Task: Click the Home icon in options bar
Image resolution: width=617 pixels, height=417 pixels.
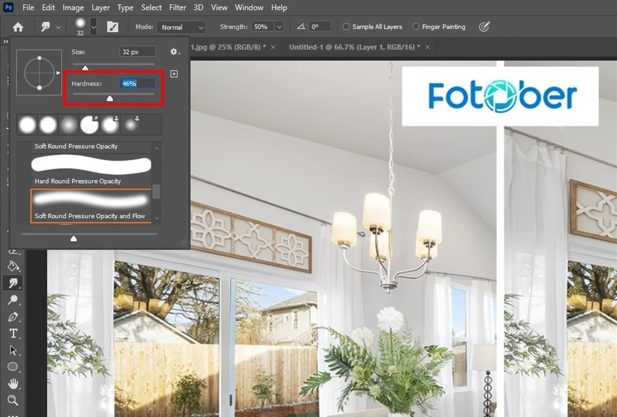Action: tap(18, 27)
